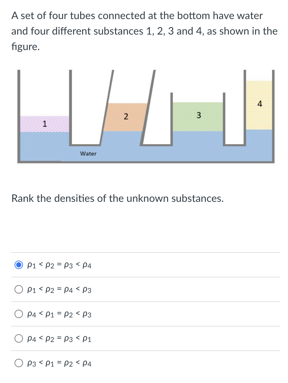Click the number 1 in the first tube

point(45,124)
